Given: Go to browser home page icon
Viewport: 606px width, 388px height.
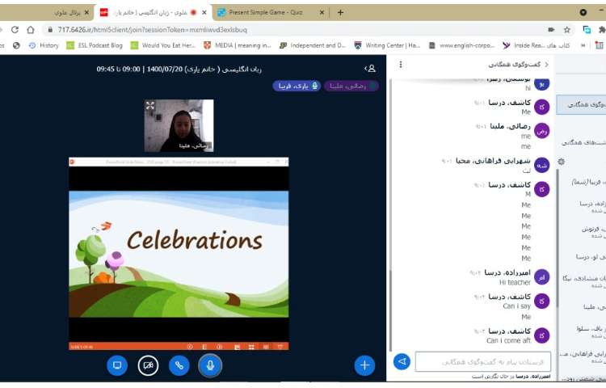Looking at the screenshot, I should [31, 30].
